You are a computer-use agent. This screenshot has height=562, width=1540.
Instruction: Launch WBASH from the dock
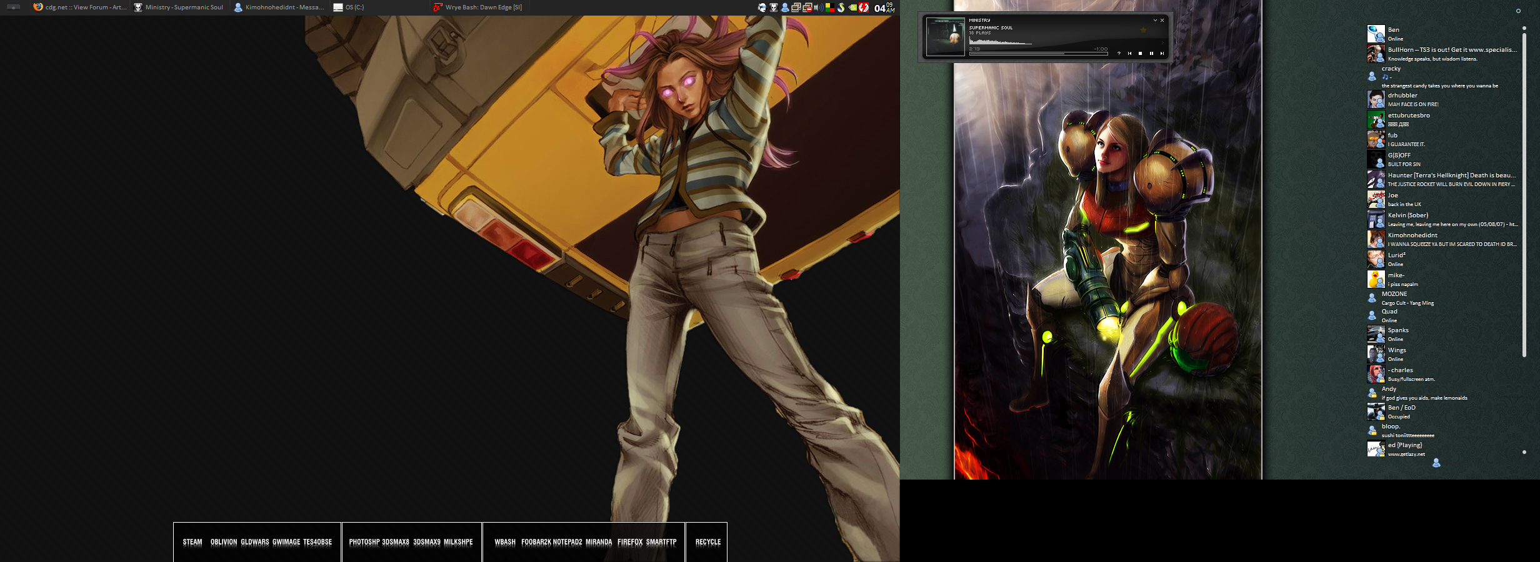click(505, 542)
